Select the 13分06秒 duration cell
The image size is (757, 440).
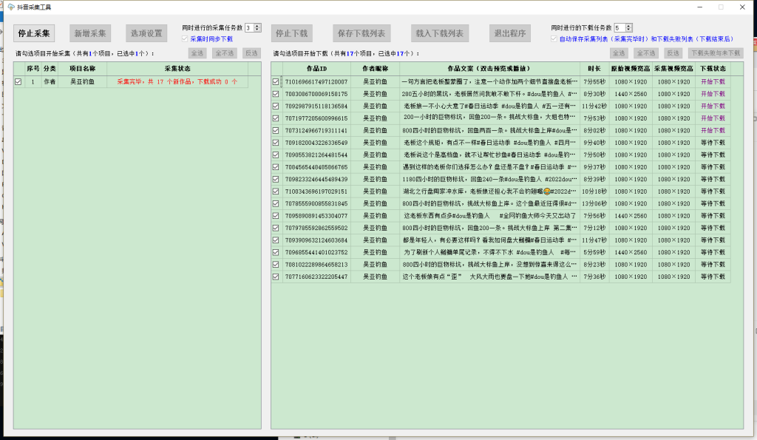point(594,204)
